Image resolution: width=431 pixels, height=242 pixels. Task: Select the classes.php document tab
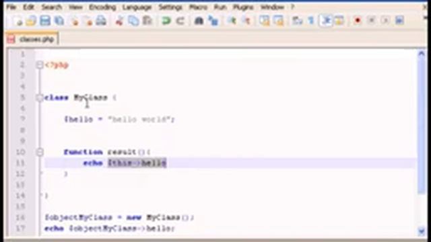tap(32, 39)
